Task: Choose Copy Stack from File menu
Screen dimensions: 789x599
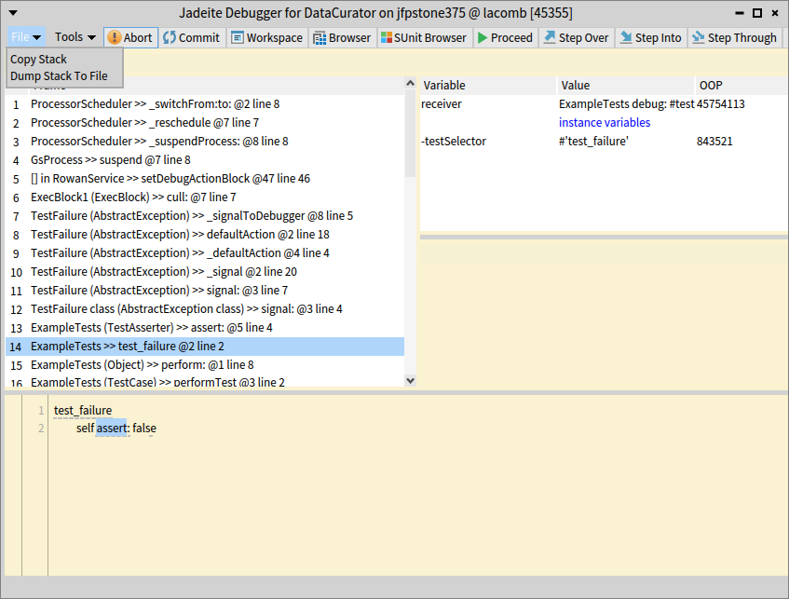Action: click(39, 60)
